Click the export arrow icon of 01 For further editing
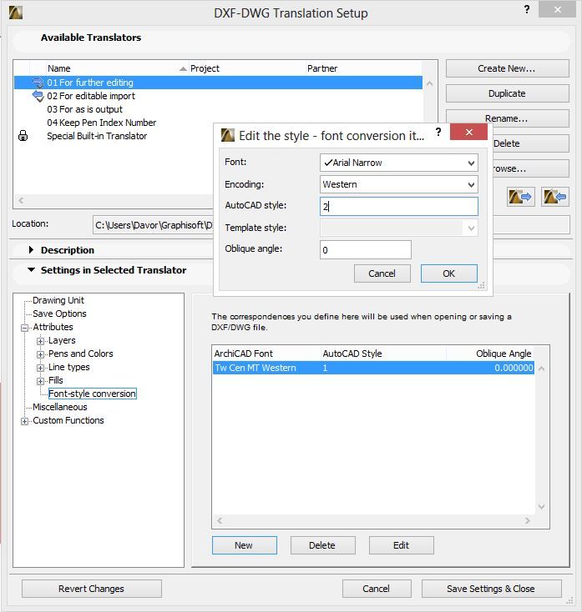Screen dimensions: 582x612 click(x=38, y=83)
